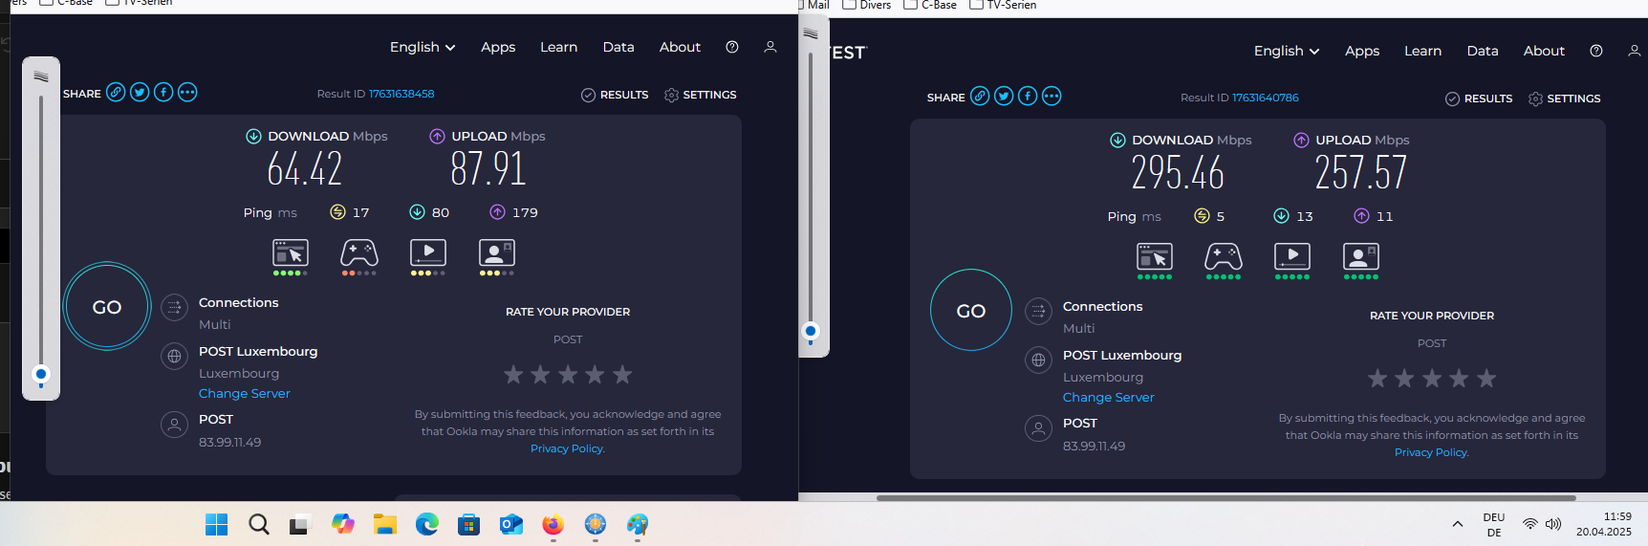Click Change Server in right window
Image resolution: width=1648 pixels, height=546 pixels.
[x=1109, y=397]
